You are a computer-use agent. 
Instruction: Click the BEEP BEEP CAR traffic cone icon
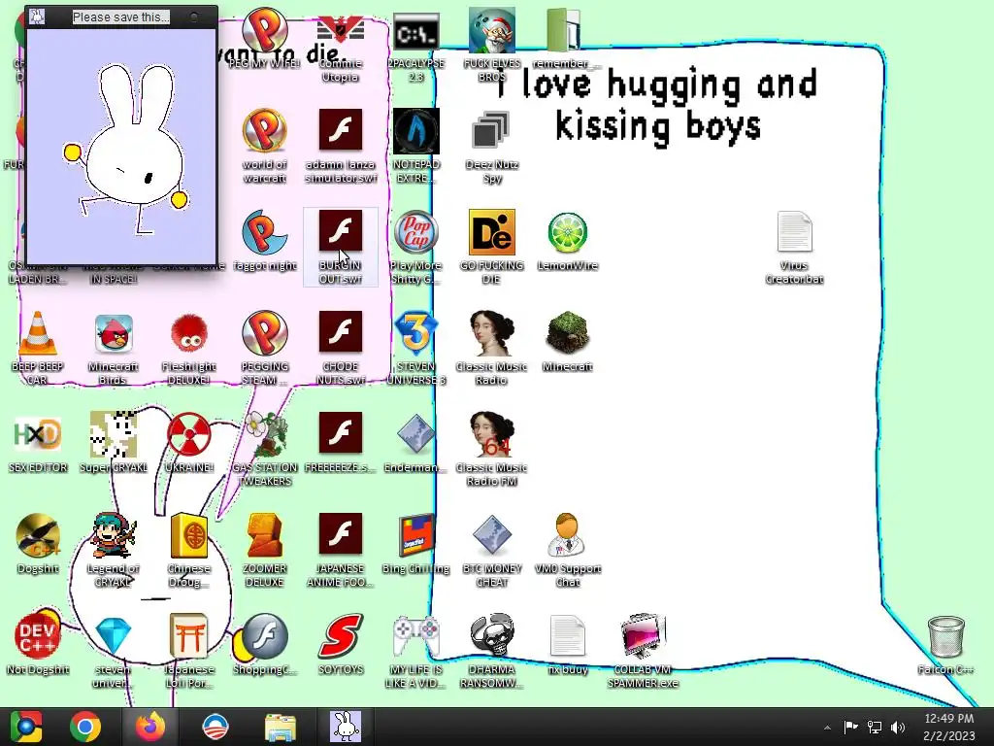[x=38, y=348]
